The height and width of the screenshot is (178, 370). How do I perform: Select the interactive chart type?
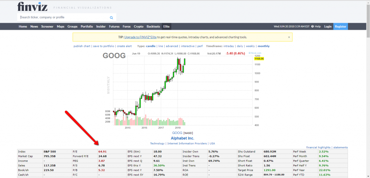click(x=188, y=46)
